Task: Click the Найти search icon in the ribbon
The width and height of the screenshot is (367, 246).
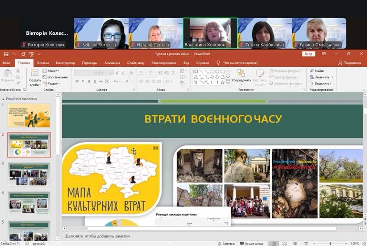Action: 312,71
